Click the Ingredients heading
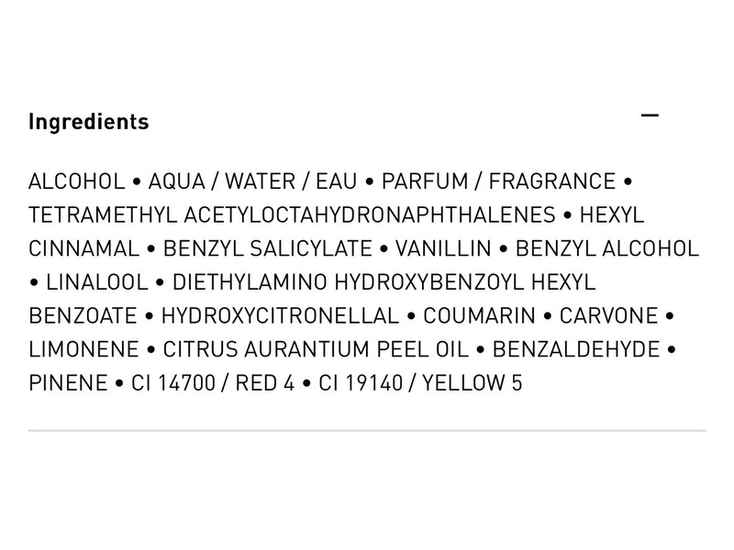This screenshot has width=734, height=550. 89,122
